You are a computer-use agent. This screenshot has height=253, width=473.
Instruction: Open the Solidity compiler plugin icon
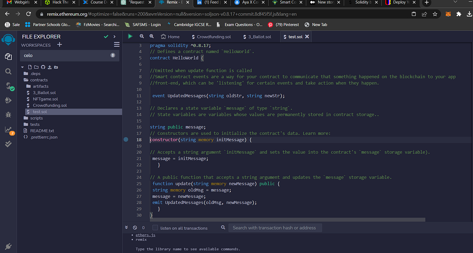8,86
